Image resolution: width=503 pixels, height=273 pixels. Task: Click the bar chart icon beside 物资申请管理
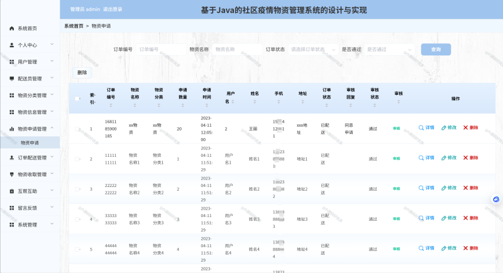tap(12, 129)
